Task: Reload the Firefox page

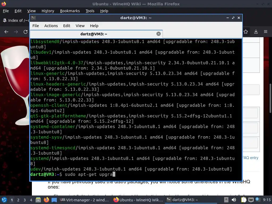Action: (25, 32)
